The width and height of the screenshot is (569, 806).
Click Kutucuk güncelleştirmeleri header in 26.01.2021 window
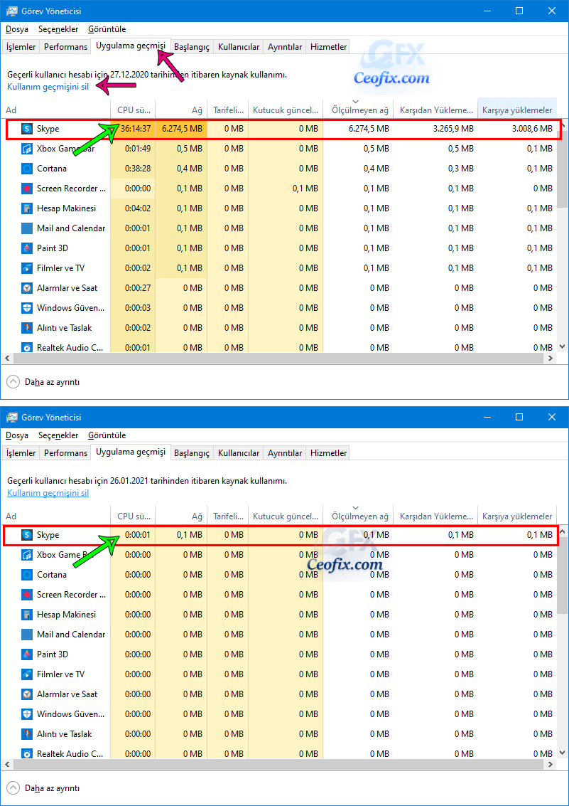pos(286,516)
